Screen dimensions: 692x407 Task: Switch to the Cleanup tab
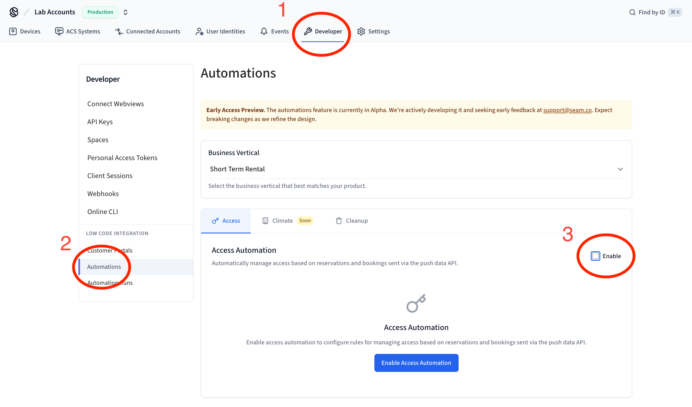352,221
